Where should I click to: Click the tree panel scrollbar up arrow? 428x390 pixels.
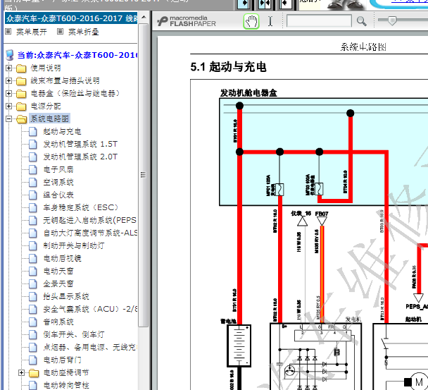[x=144, y=17]
